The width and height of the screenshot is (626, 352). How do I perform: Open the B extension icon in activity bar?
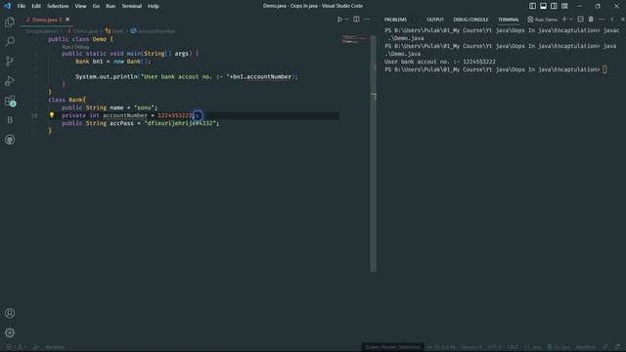(x=10, y=120)
